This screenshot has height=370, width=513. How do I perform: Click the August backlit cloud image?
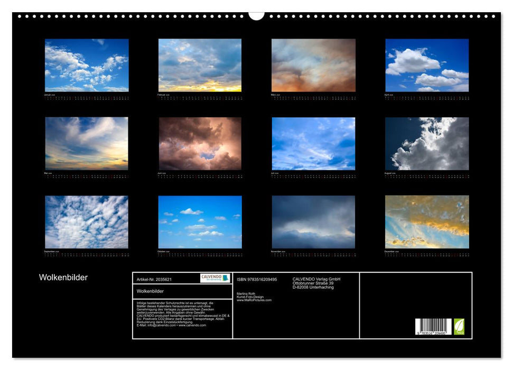pyautogui.click(x=427, y=143)
